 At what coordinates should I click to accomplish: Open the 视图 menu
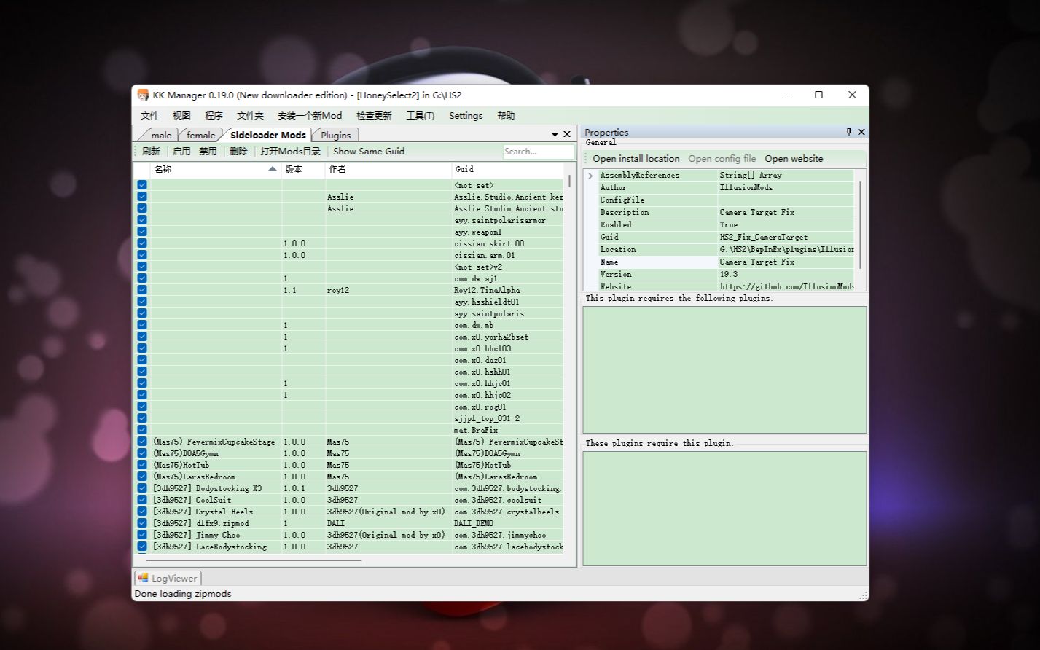[181, 116]
